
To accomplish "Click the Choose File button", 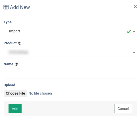I will [15, 93].
